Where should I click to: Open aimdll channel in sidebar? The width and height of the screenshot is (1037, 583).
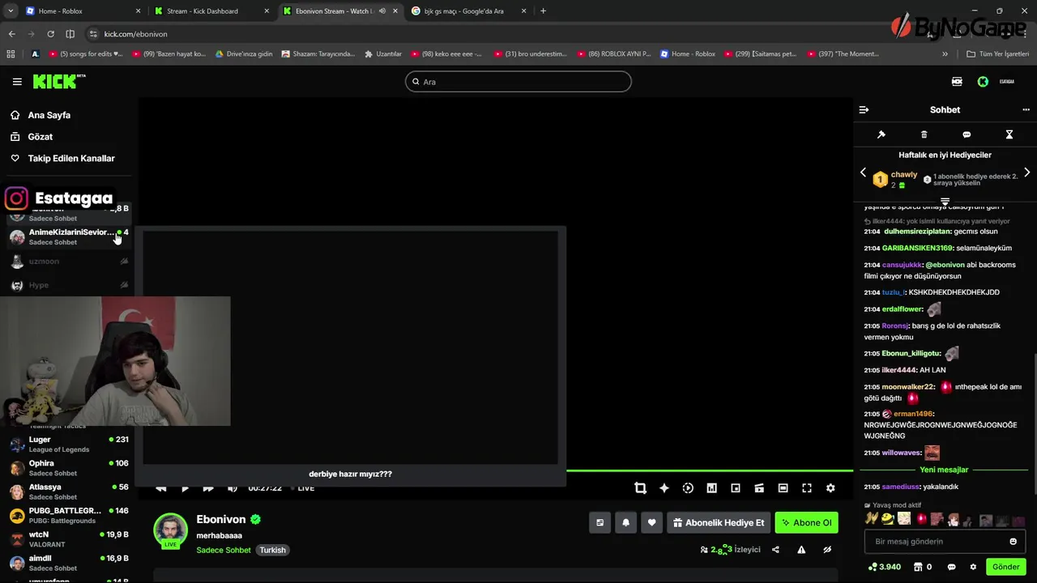[69, 563]
